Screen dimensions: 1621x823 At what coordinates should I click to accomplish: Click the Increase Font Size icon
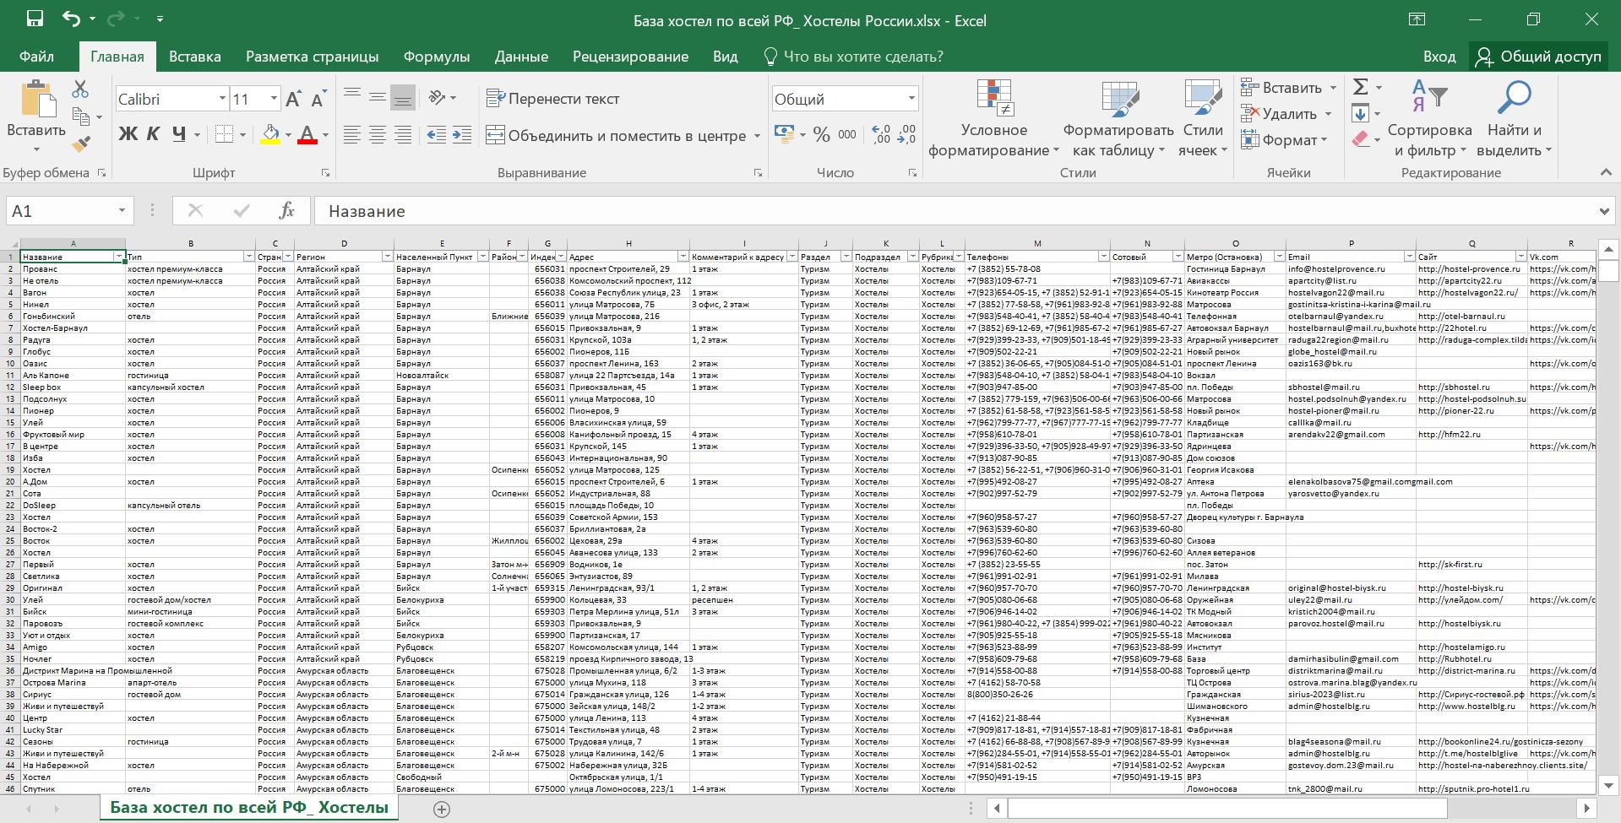click(x=293, y=100)
